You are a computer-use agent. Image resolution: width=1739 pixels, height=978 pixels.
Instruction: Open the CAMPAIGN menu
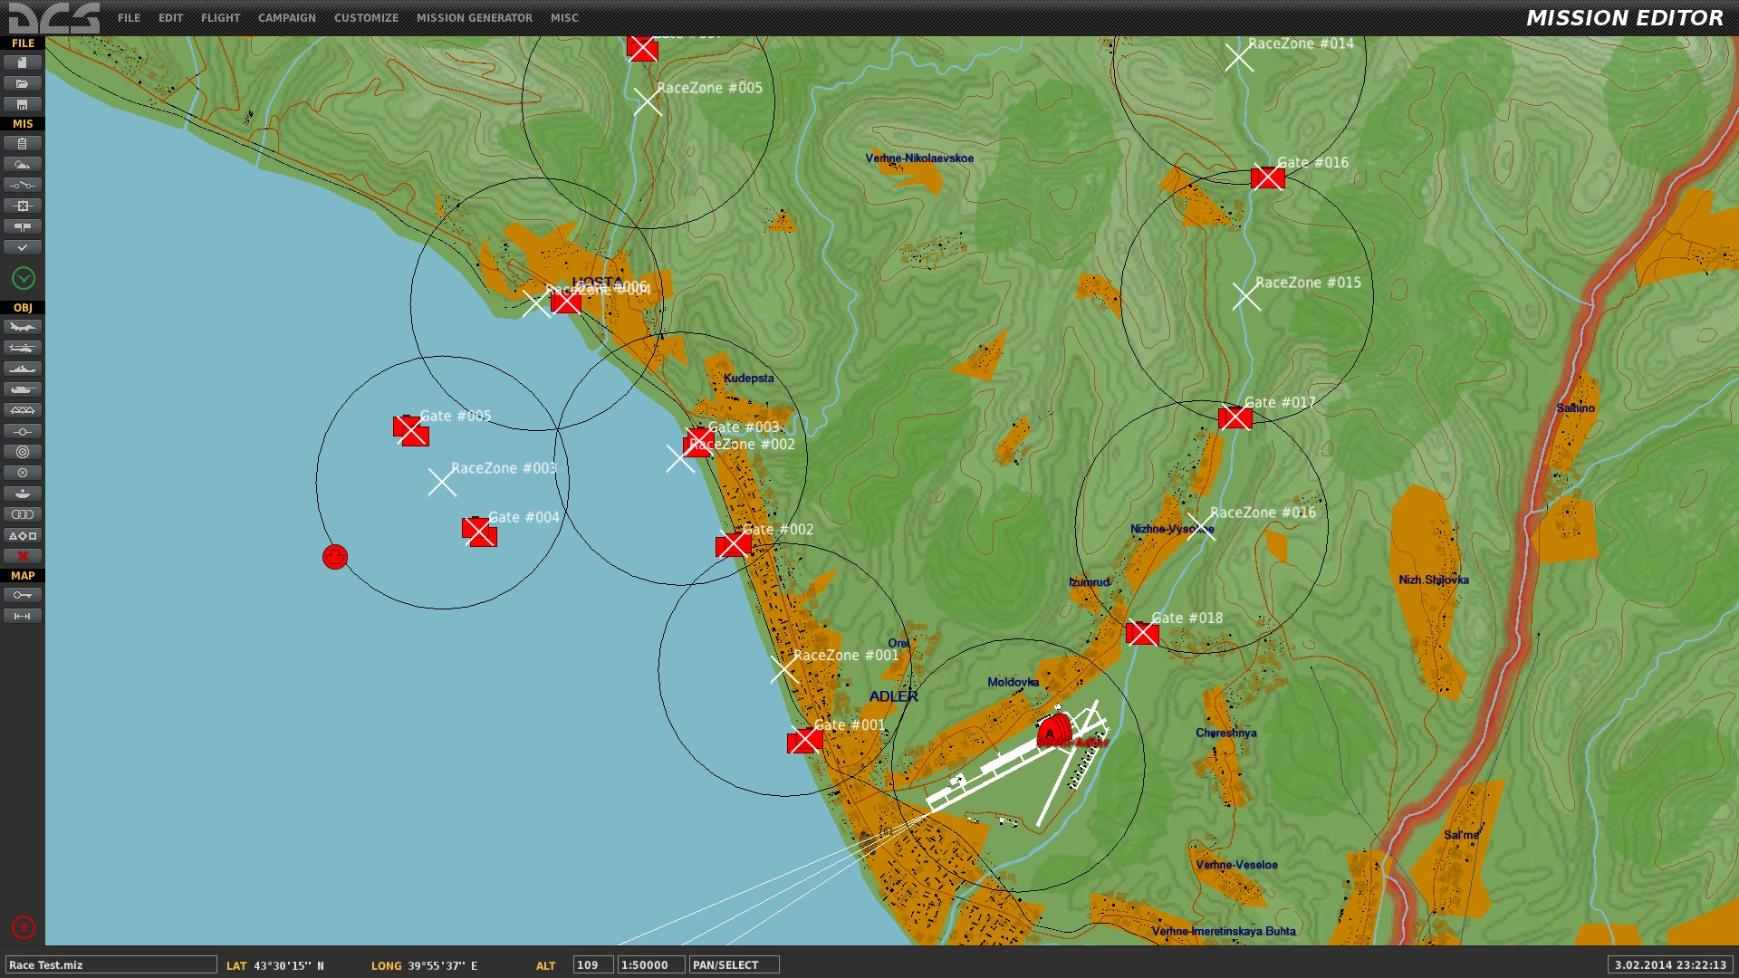pyautogui.click(x=286, y=18)
